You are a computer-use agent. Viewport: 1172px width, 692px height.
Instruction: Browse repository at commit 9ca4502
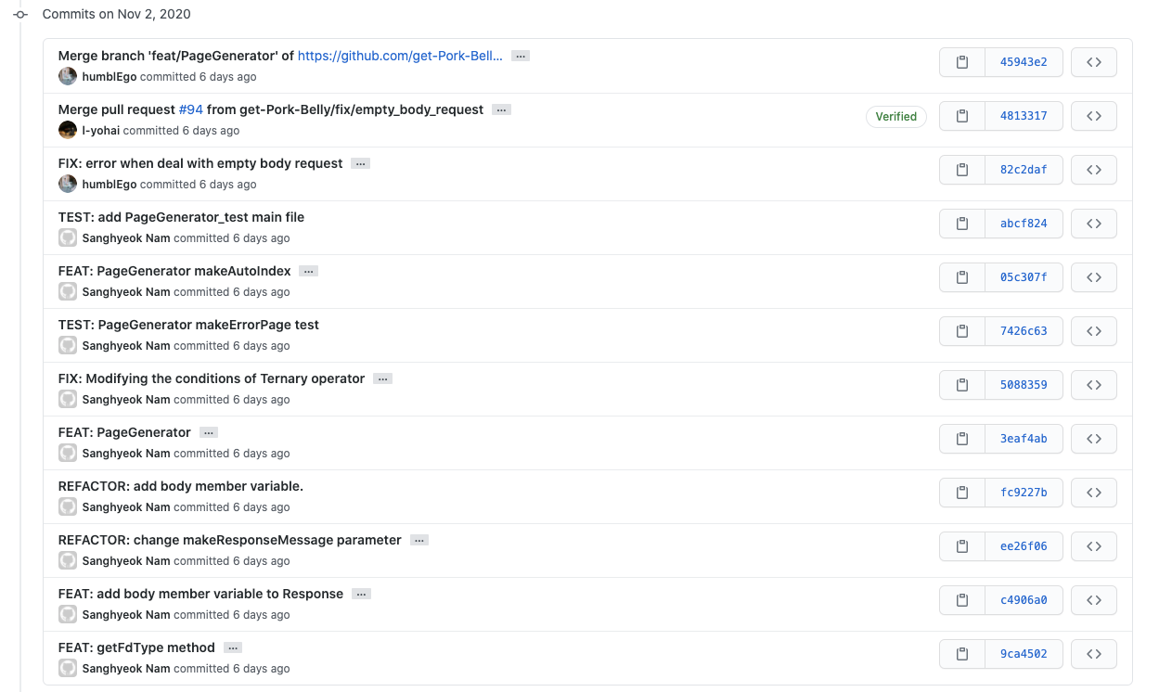[x=1093, y=654]
